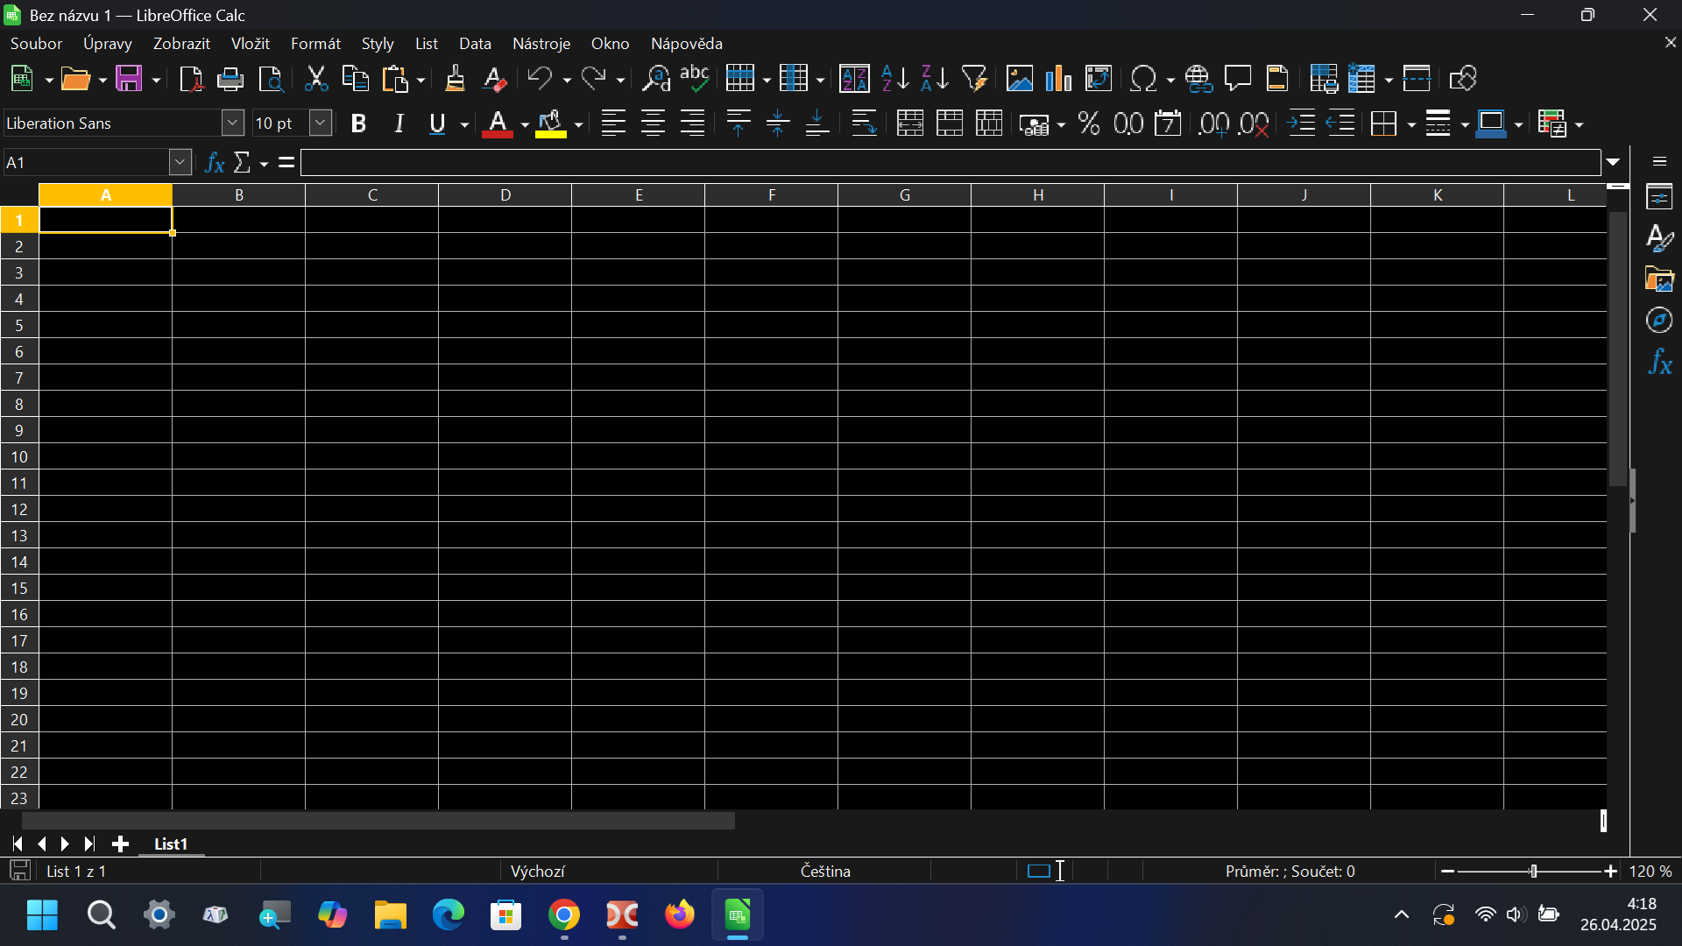The width and height of the screenshot is (1682, 946).
Task: Align cell text right
Action: [x=692, y=124]
